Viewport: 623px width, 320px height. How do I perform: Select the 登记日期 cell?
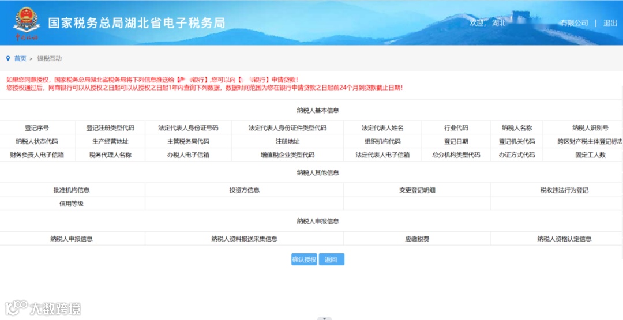[456, 141]
